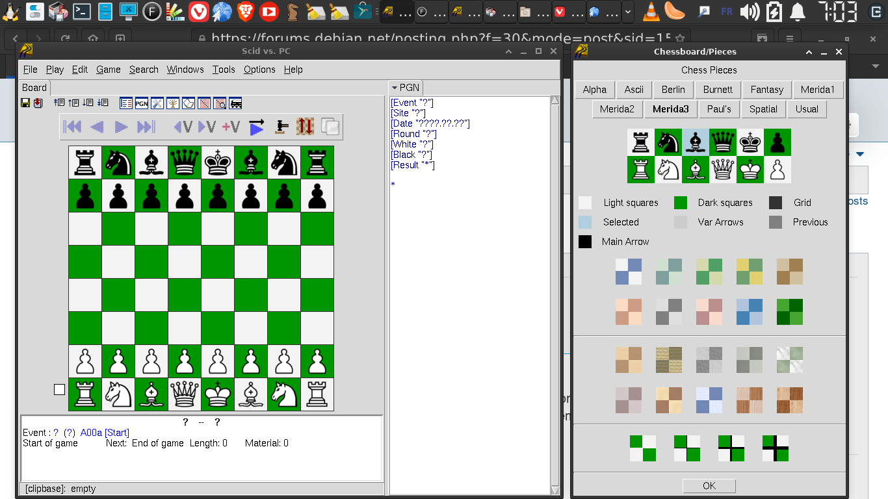Pick the Light squares color swatch
This screenshot has height=499, width=888.
point(585,203)
